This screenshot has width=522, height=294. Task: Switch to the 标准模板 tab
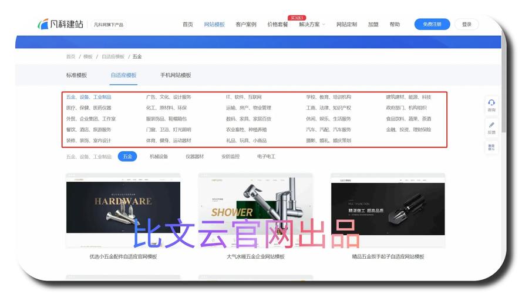point(76,75)
